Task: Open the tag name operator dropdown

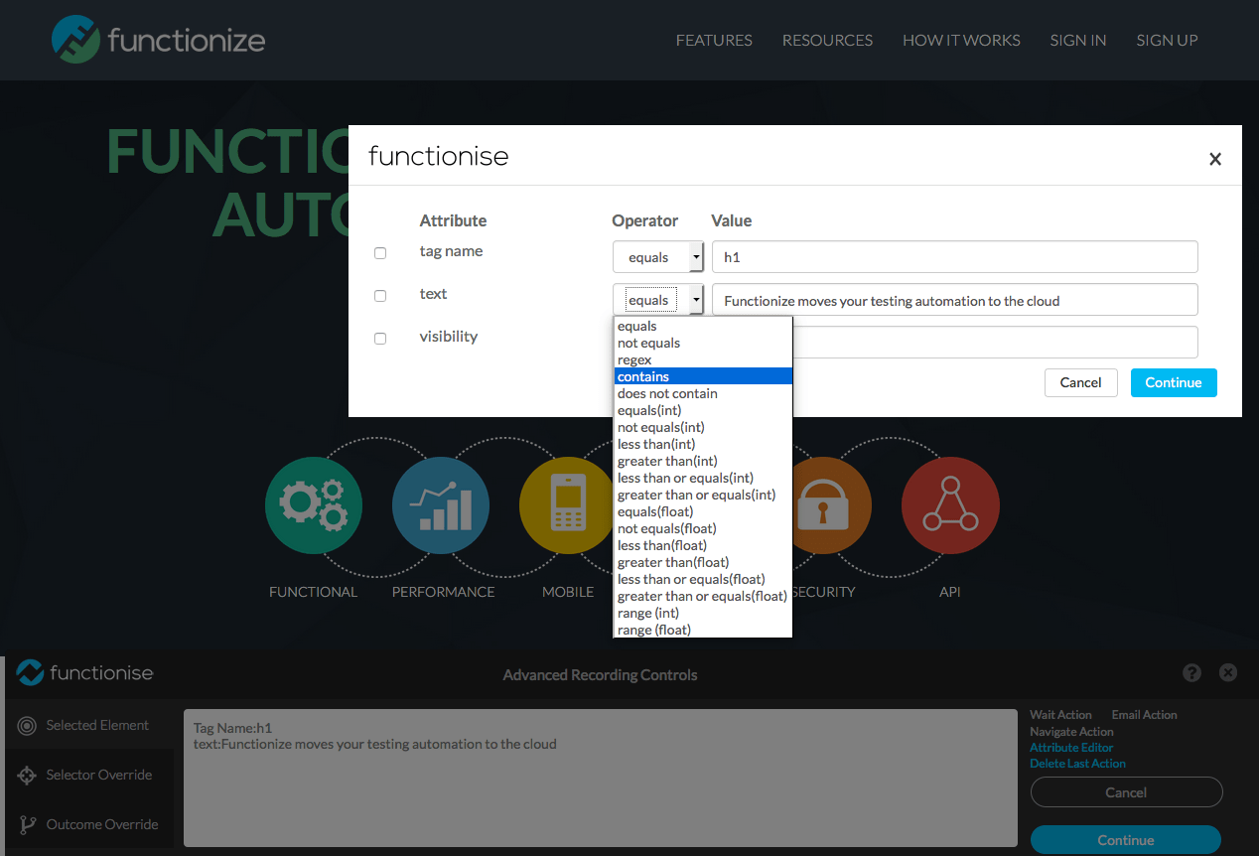Action: [658, 257]
